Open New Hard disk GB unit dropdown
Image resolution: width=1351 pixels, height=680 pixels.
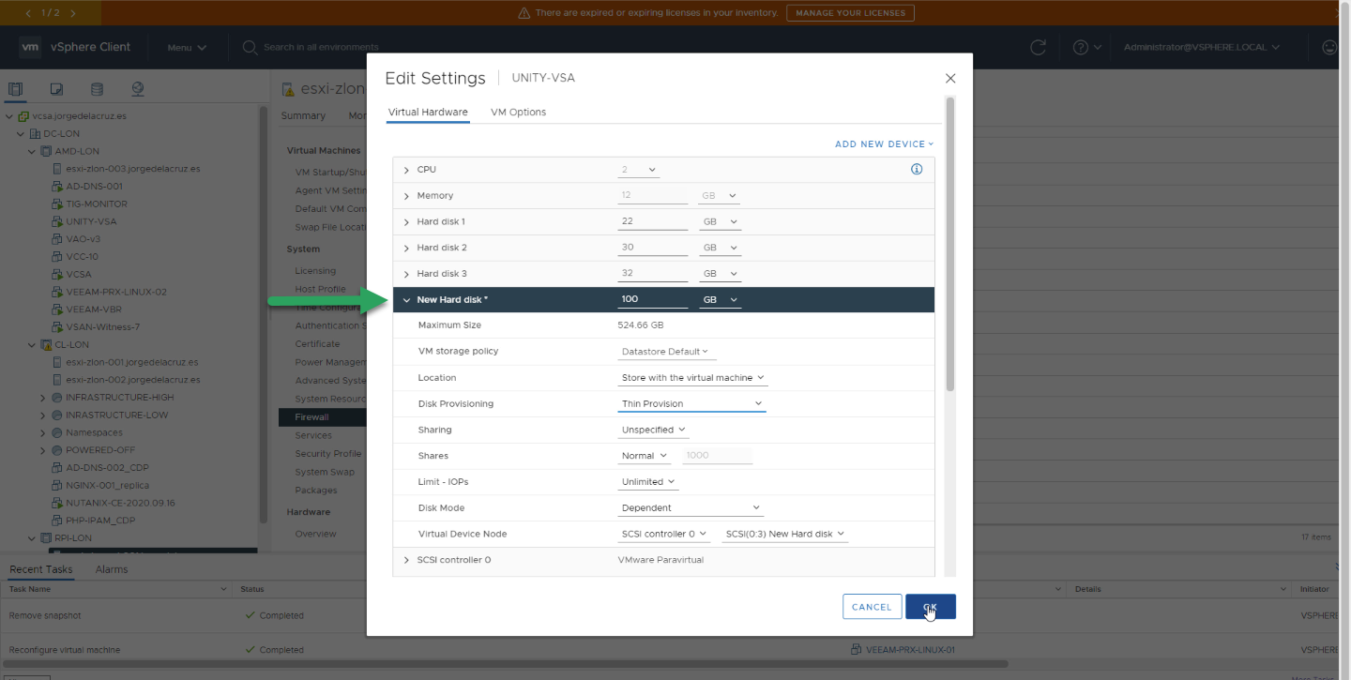coord(721,300)
